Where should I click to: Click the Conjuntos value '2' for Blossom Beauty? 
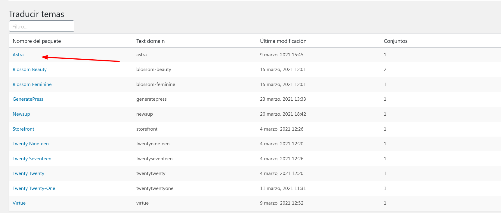click(x=385, y=70)
